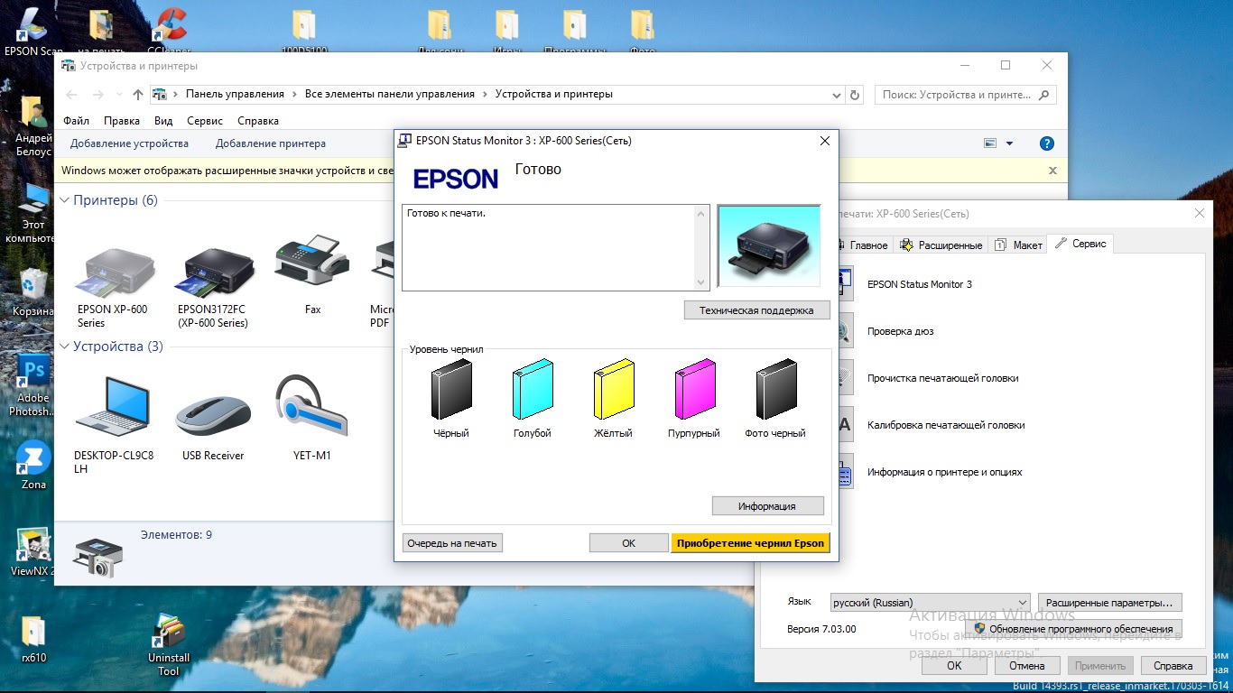This screenshot has height=693, width=1233.
Task: Open Информация о принтере и опциях
Action: (944, 472)
